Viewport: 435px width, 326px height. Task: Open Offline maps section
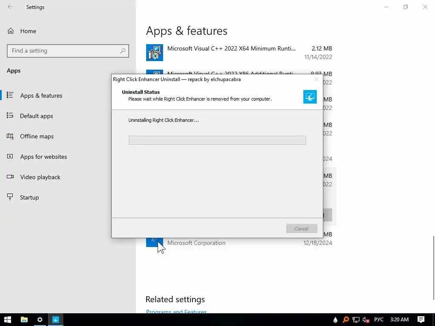pyautogui.click(x=37, y=136)
